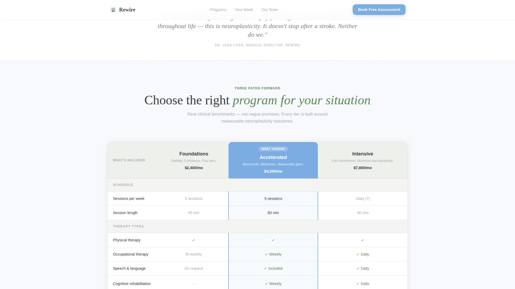The height and width of the screenshot is (289, 515).
Task: Click Momentum. Milestones. Measurable gains. tagline
Action: (273, 164)
